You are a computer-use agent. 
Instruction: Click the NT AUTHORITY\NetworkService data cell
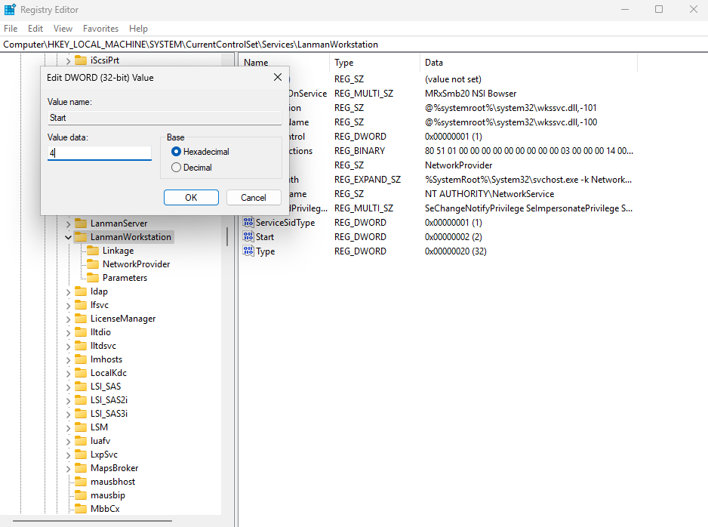(489, 194)
